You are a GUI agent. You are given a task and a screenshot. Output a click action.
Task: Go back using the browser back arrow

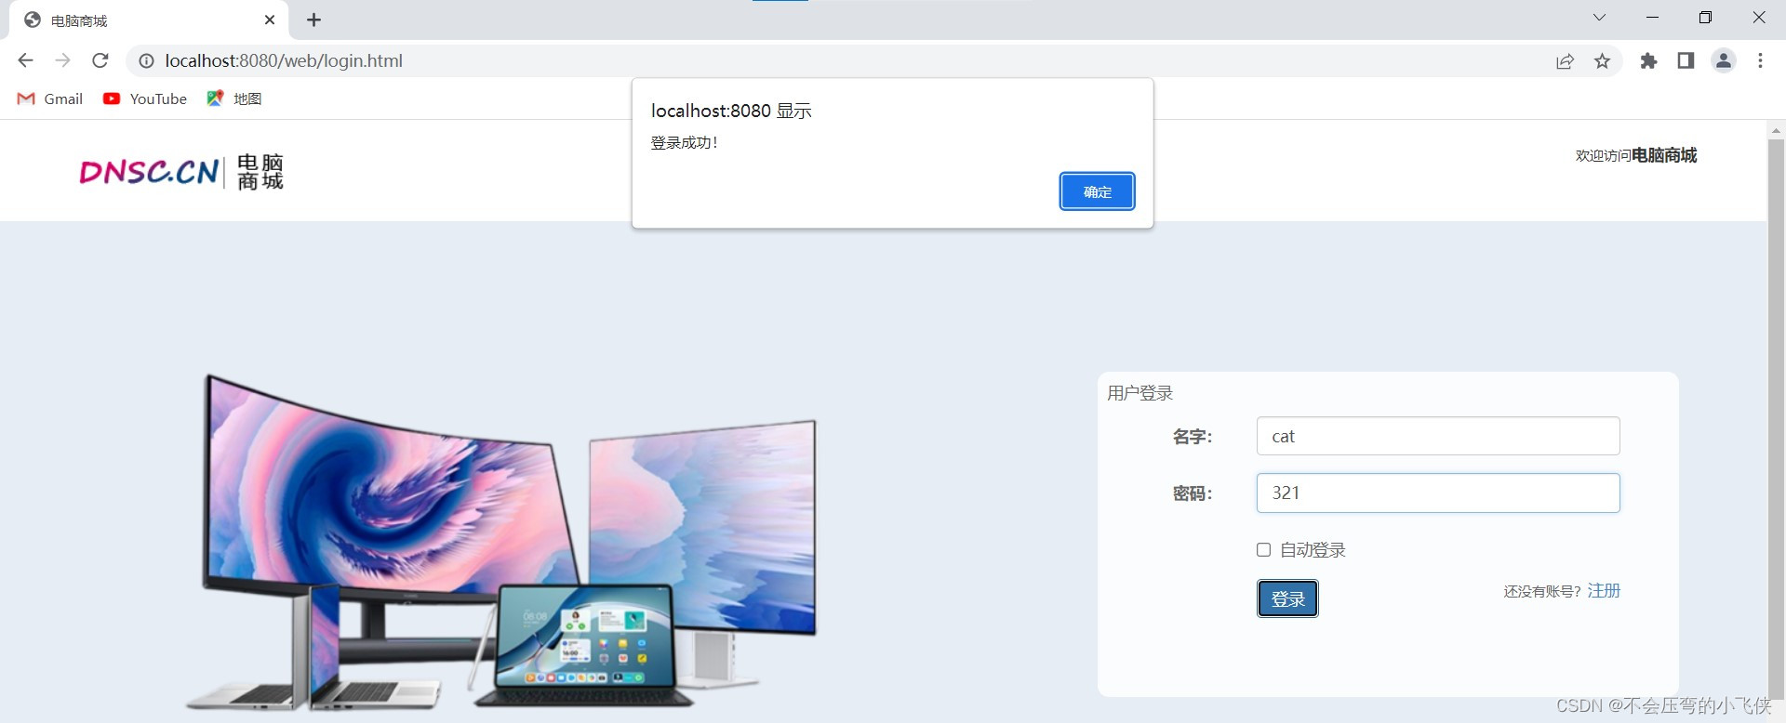pos(25,60)
